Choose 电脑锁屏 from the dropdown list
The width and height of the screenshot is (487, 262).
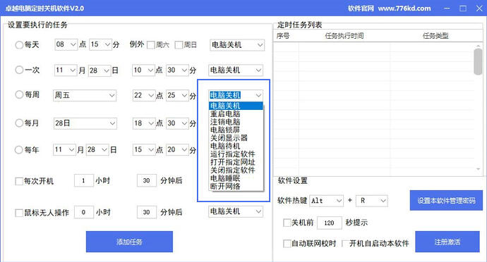[x=236, y=130]
